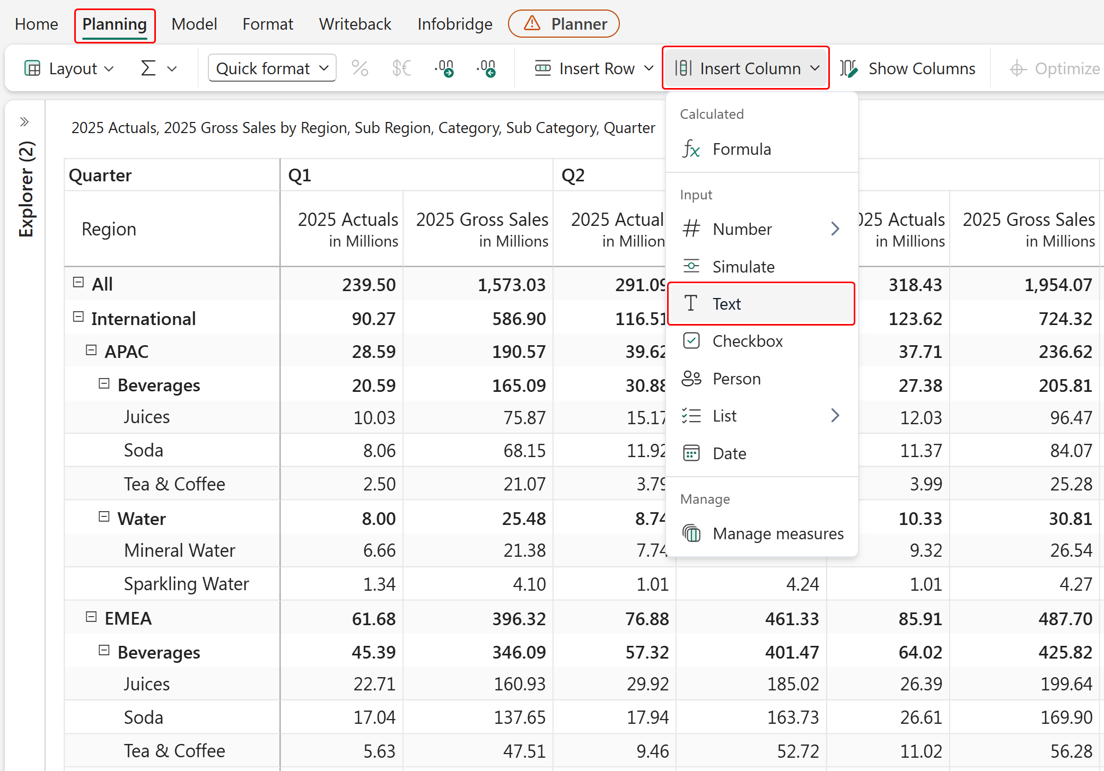Collapse the All row
Image resolution: width=1104 pixels, height=771 pixels.
[78, 283]
